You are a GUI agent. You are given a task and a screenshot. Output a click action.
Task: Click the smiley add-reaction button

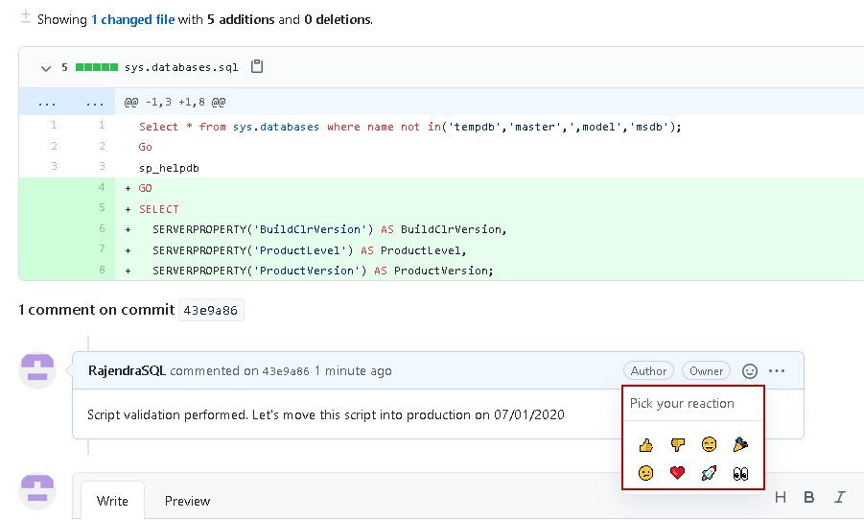750,370
